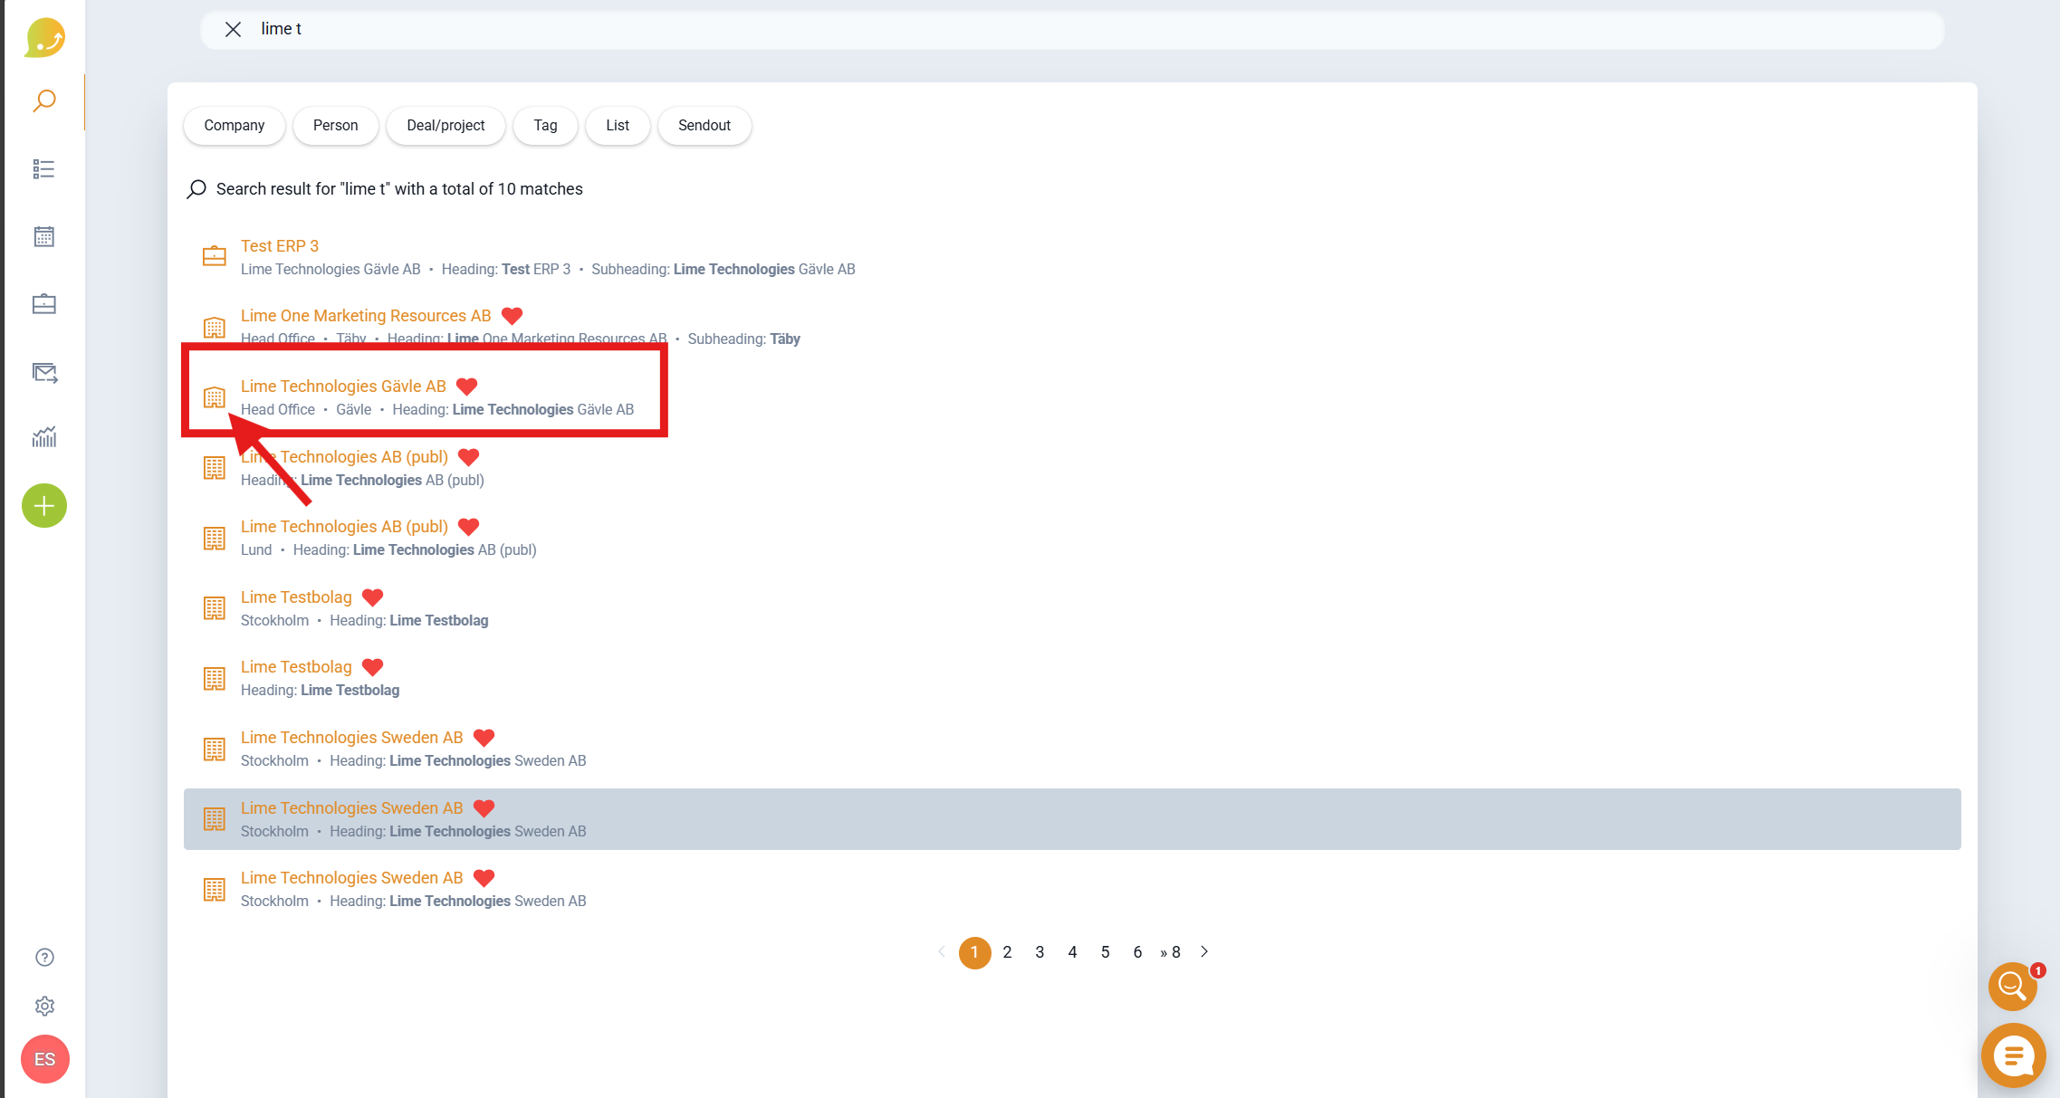The width and height of the screenshot is (2060, 1098).
Task: Click "Heading: Test ERP 3" text
Action: pyautogui.click(x=506, y=270)
